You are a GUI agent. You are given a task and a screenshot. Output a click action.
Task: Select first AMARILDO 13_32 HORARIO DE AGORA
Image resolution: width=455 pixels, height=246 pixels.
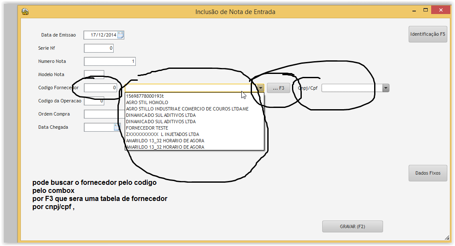(195, 141)
